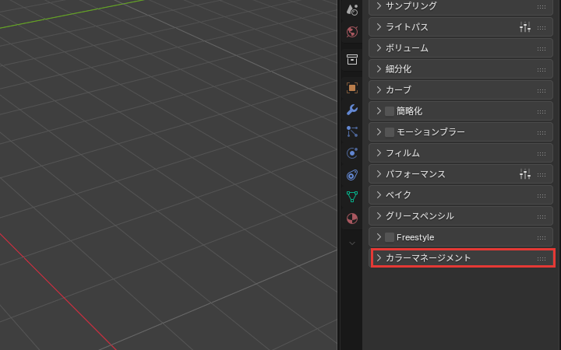Enable the モーションブラー checkbox
561x350 pixels.
click(x=390, y=132)
